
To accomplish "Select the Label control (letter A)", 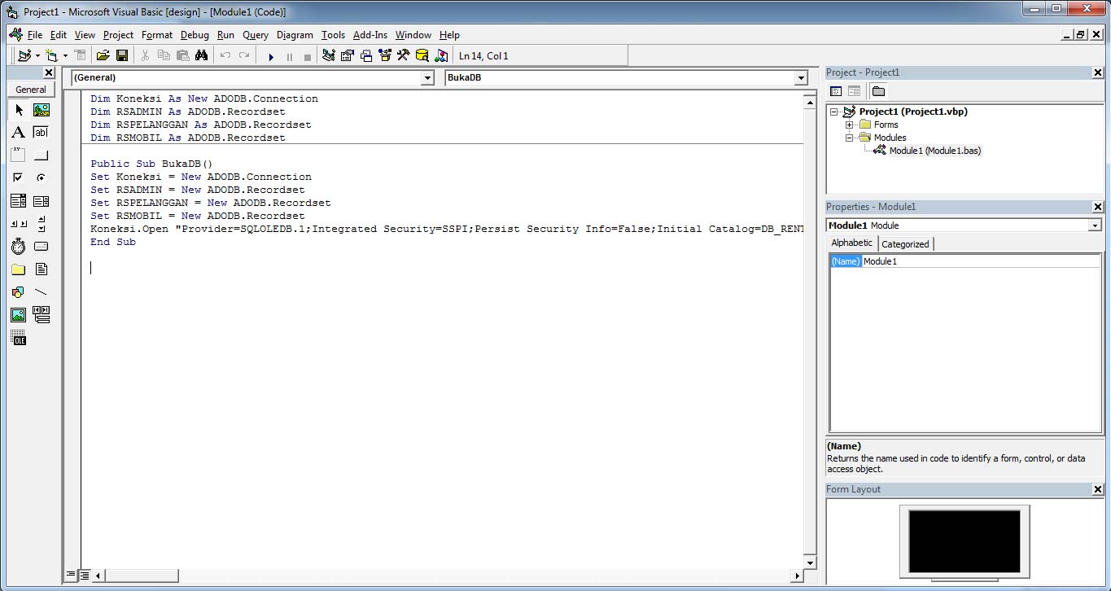I will pyautogui.click(x=19, y=133).
